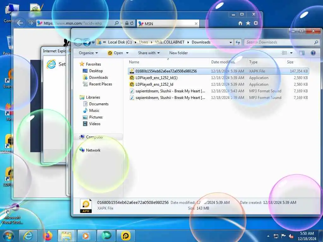Screen dimensions: 323x242
Task: Open the view options dropdown arrow
Action: pyautogui.click(x=291, y=53)
